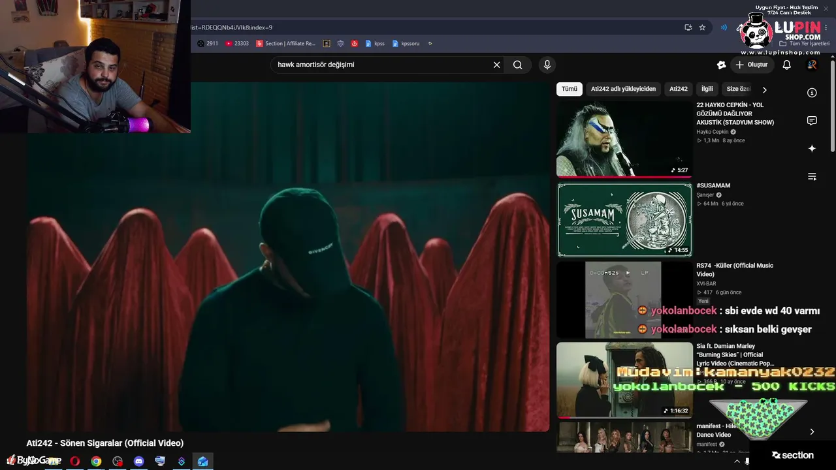Open the blue mail app in taskbar
836x470 pixels.
coord(202,461)
